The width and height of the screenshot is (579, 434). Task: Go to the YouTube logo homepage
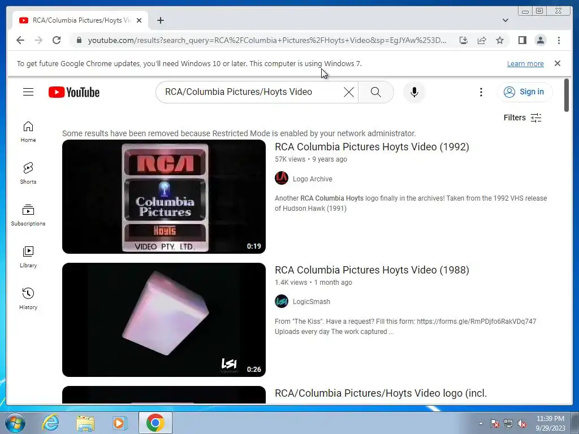74,92
